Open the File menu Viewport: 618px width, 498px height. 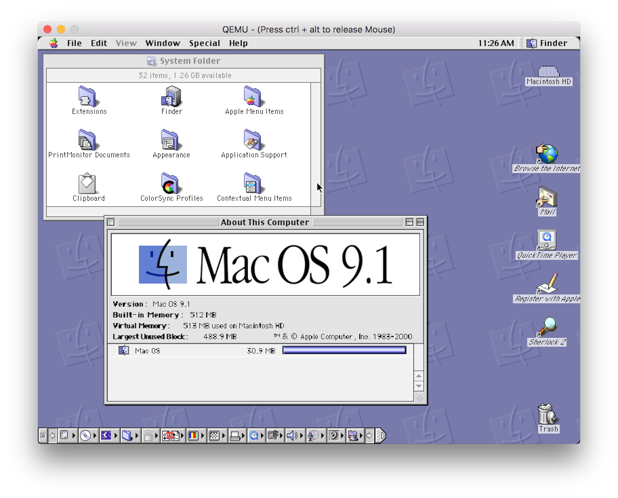pyautogui.click(x=74, y=43)
